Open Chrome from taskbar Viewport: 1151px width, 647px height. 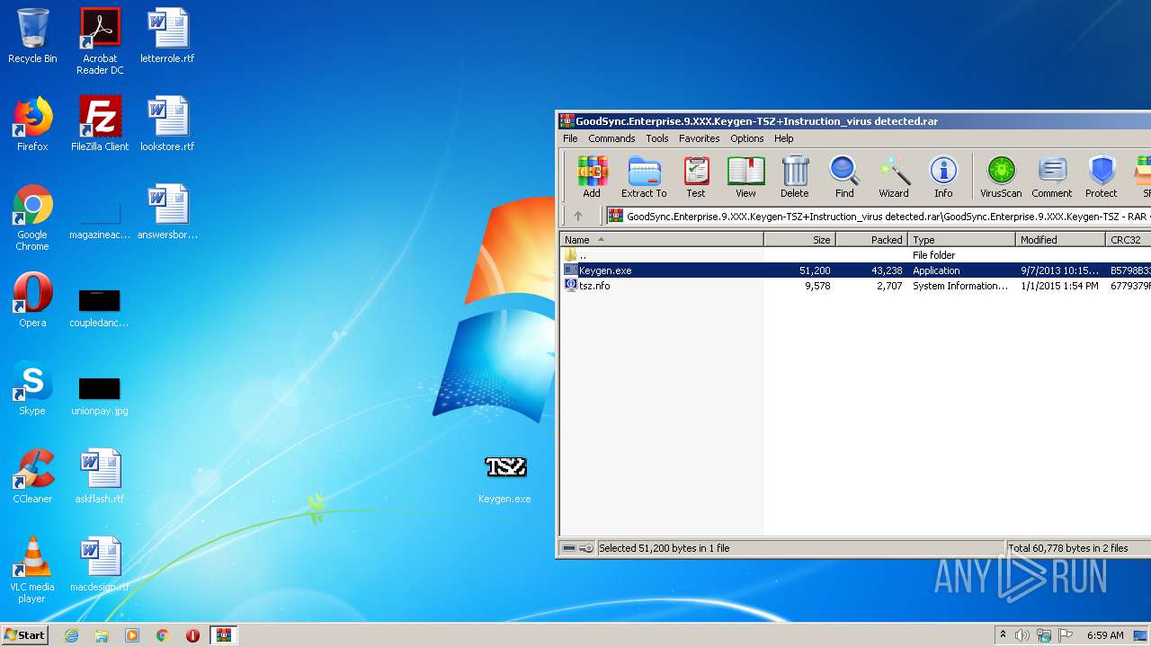click(x=163, y=635)
